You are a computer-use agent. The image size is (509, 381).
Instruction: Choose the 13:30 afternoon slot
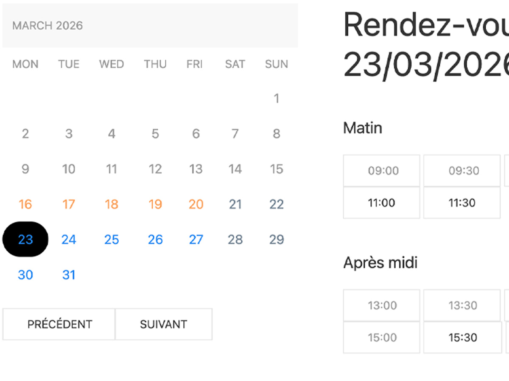click(x=461, y=305)
